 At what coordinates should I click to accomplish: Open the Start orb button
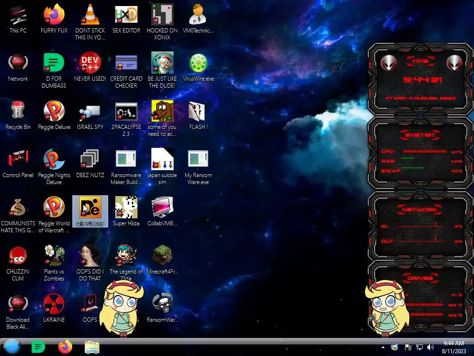tap(12, 347)
